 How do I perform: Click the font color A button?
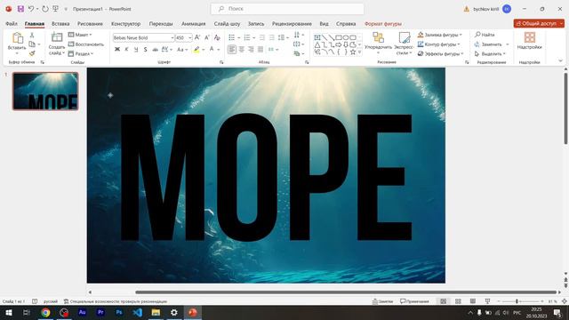click(x=212, y=50)
